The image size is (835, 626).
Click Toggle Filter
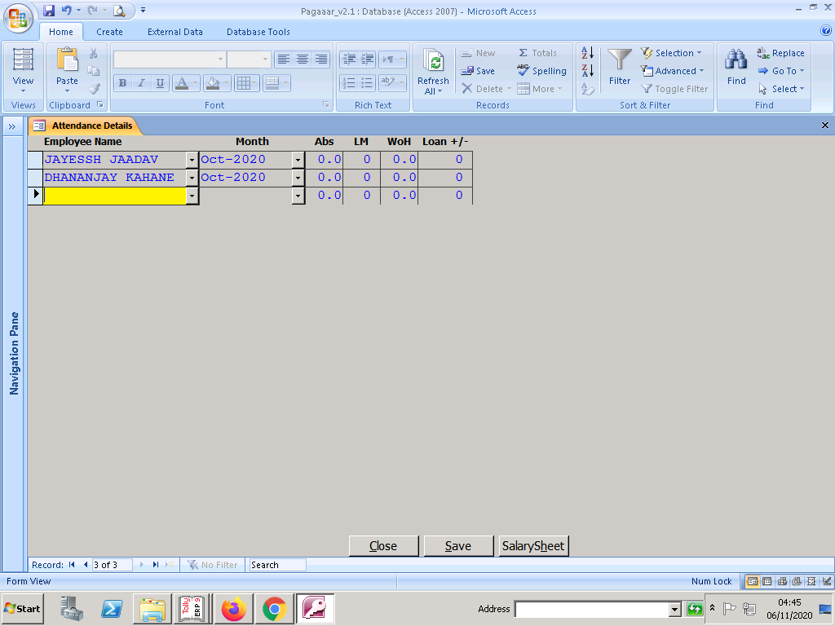tap(674, 89)
